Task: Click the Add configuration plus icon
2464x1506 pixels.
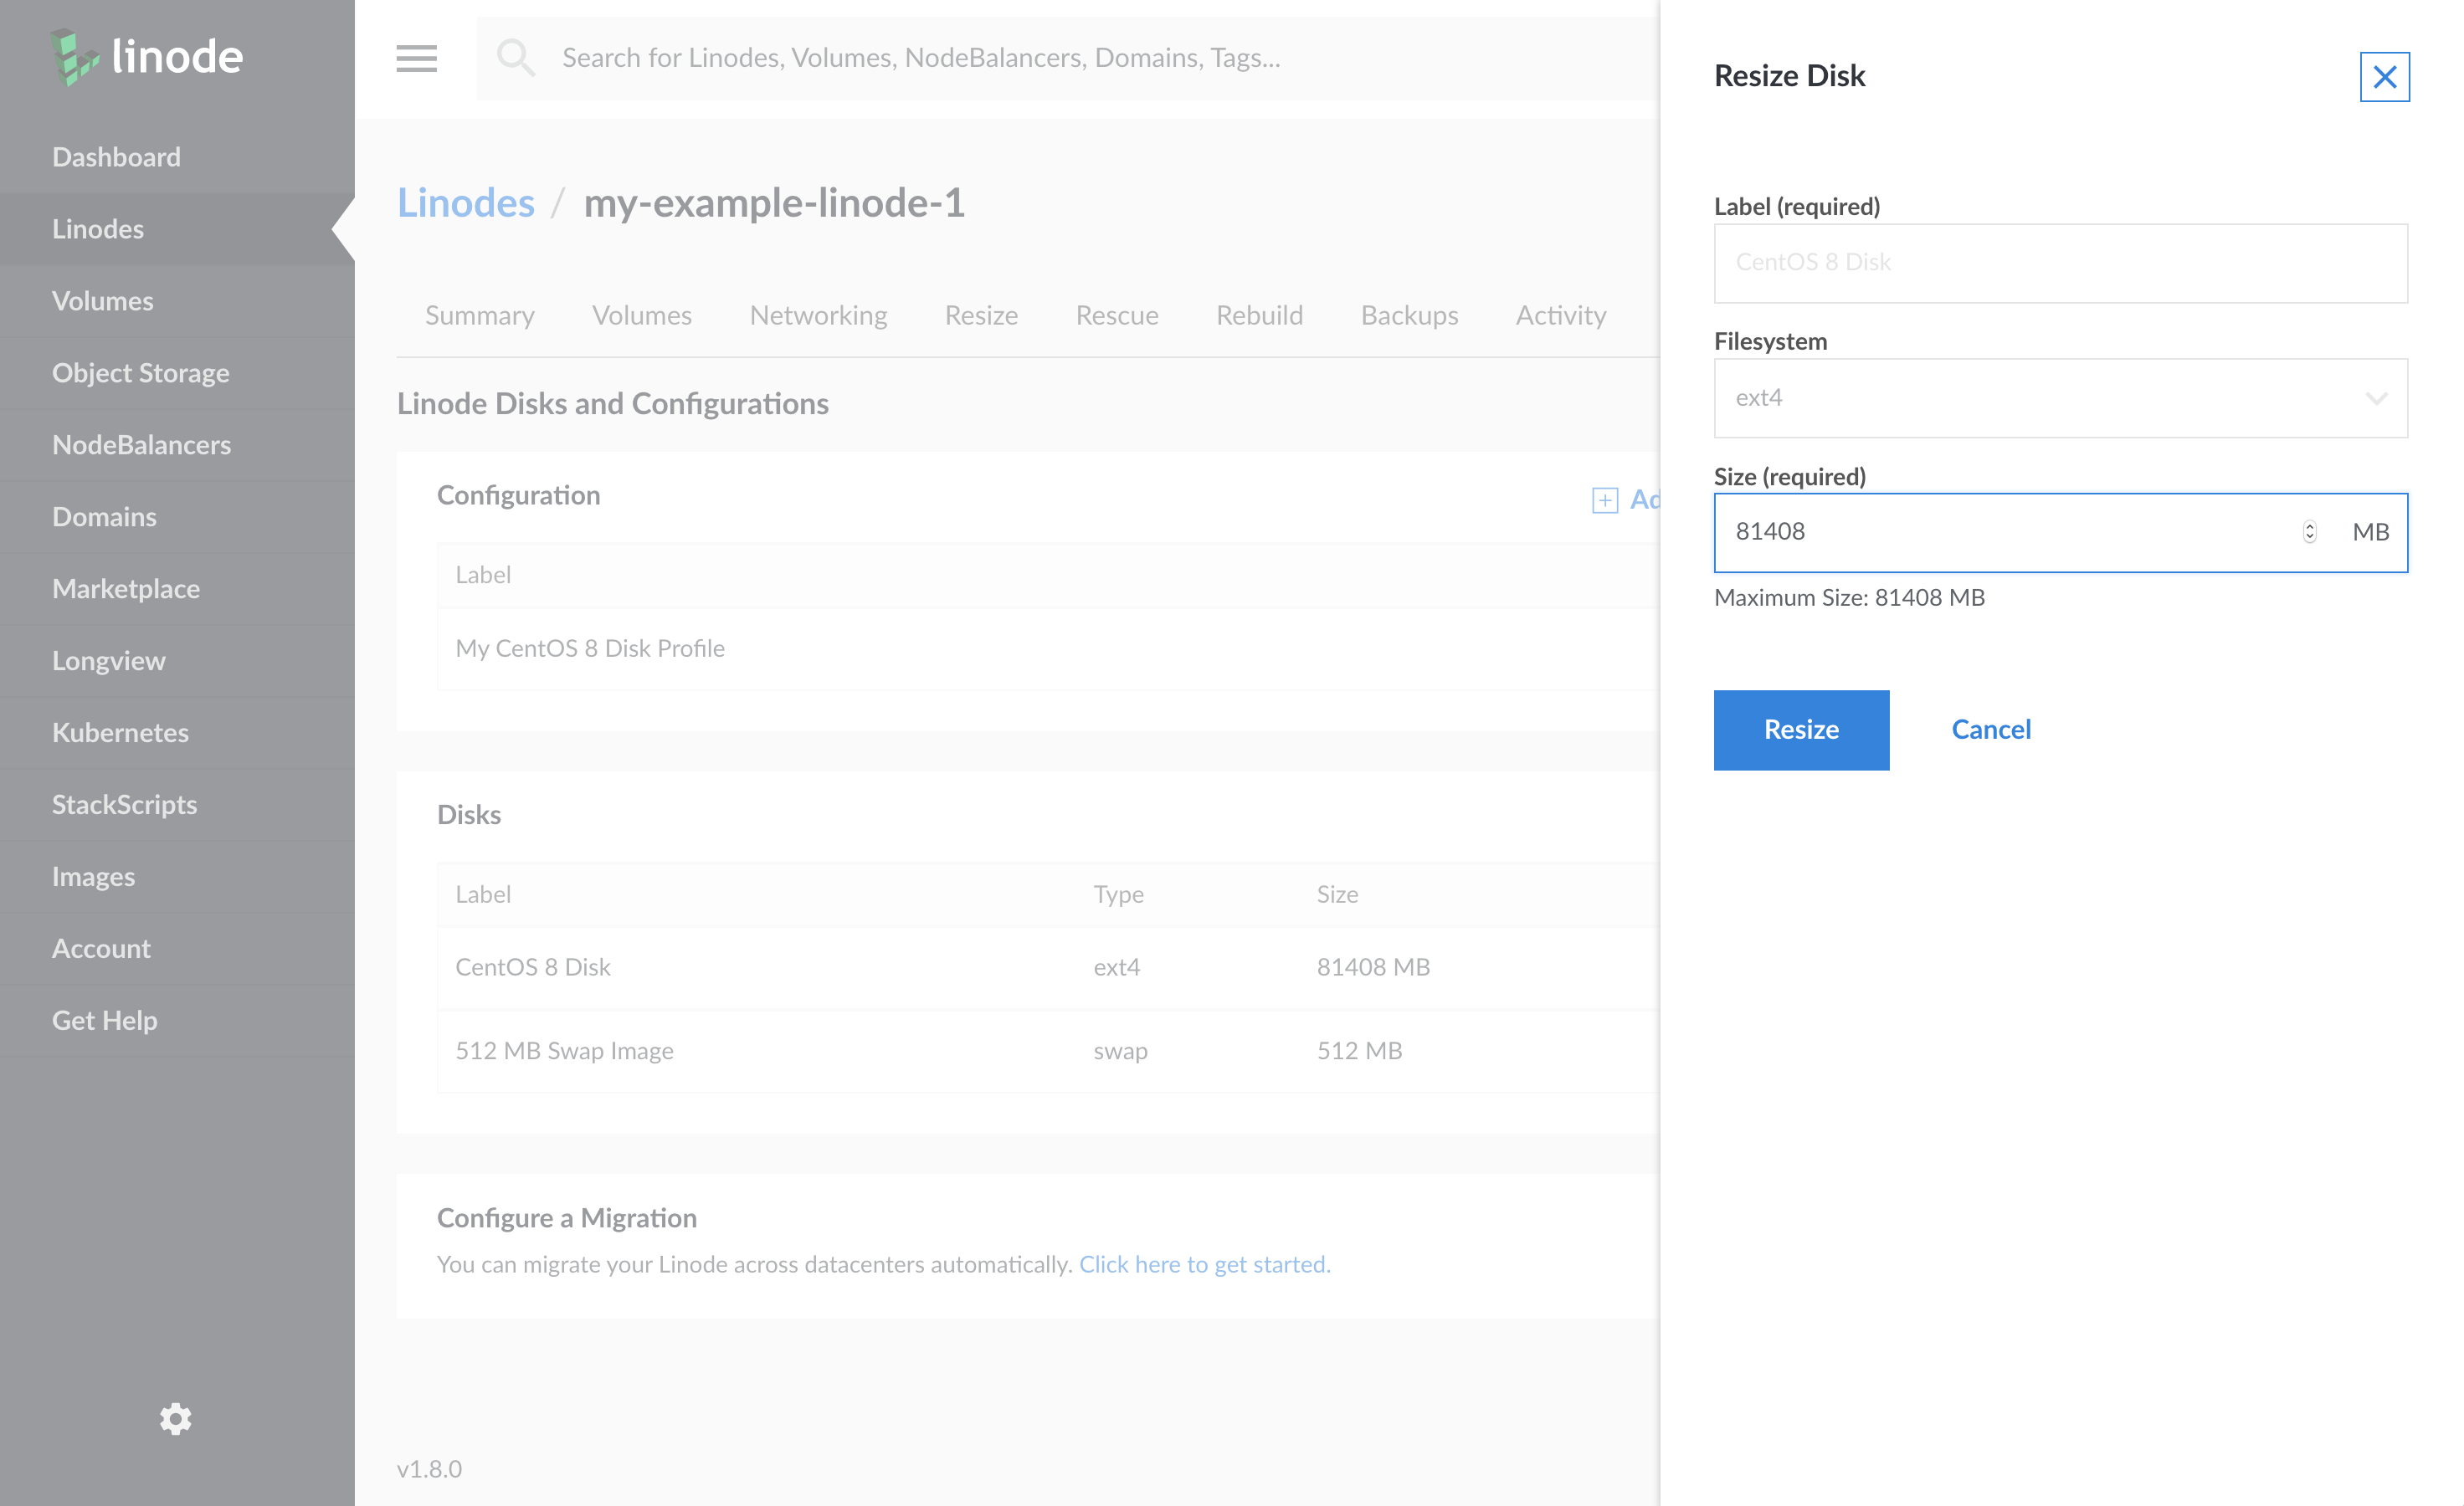Action: pos(1604,499)
